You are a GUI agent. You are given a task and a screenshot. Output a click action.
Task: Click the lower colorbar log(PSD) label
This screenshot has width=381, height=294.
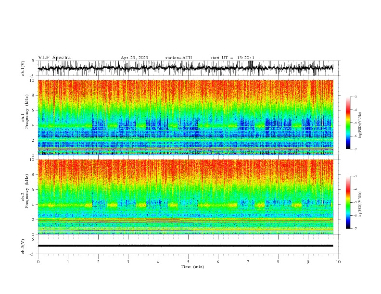[360, 205]
